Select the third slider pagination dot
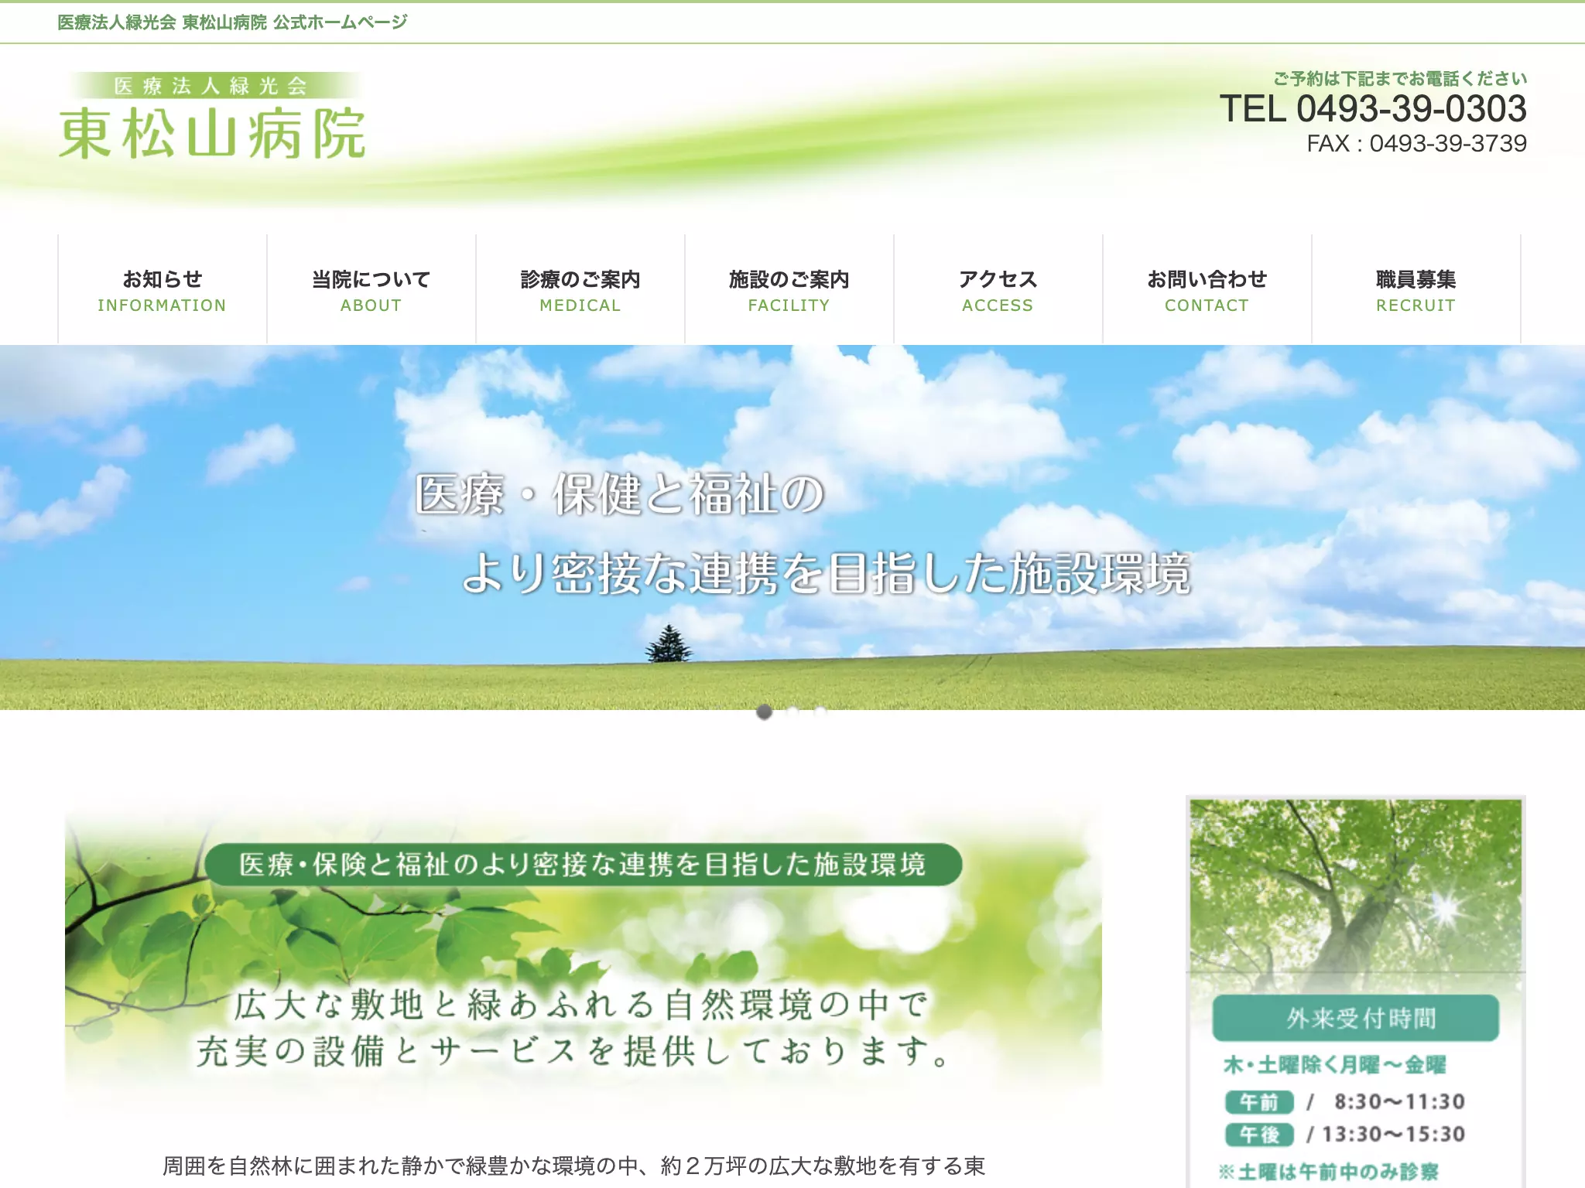 point(820,712)
